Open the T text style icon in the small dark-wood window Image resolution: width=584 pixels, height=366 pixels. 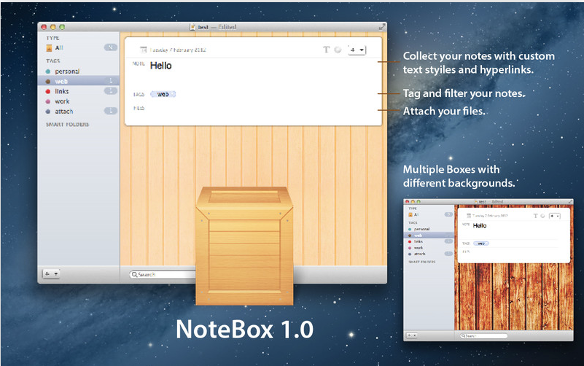pos(536,216)
